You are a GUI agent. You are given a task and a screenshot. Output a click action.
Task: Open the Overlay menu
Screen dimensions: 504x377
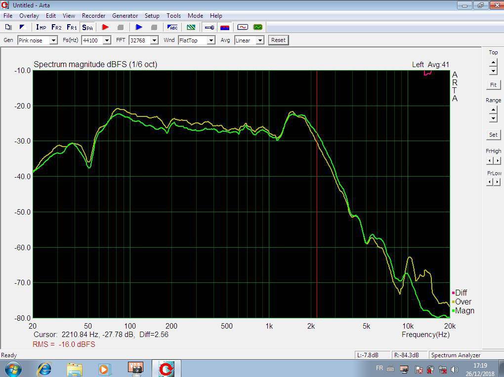click(29, 16)
